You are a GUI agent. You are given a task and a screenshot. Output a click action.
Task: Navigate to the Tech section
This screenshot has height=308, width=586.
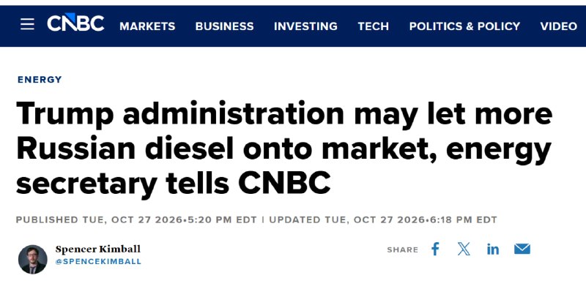click(374, 26)
